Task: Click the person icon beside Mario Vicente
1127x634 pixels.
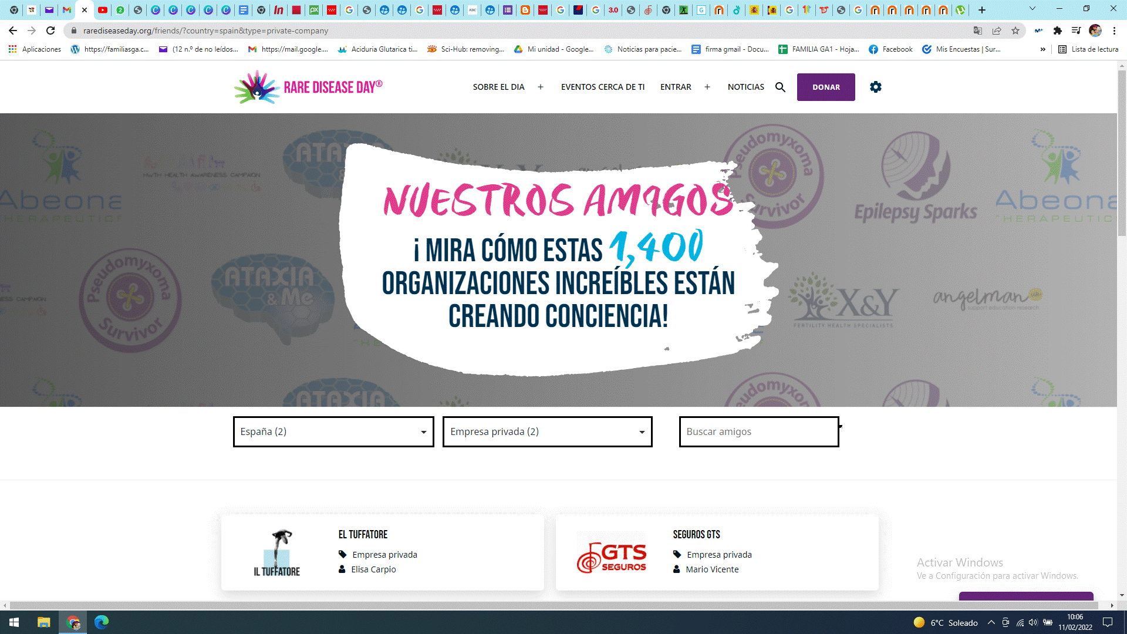Action: click(x=676, y=569)
